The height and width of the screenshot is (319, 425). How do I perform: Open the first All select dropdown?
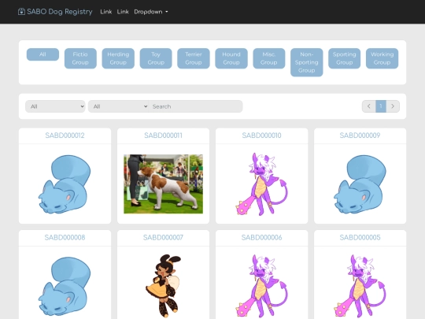click(55, 106)
